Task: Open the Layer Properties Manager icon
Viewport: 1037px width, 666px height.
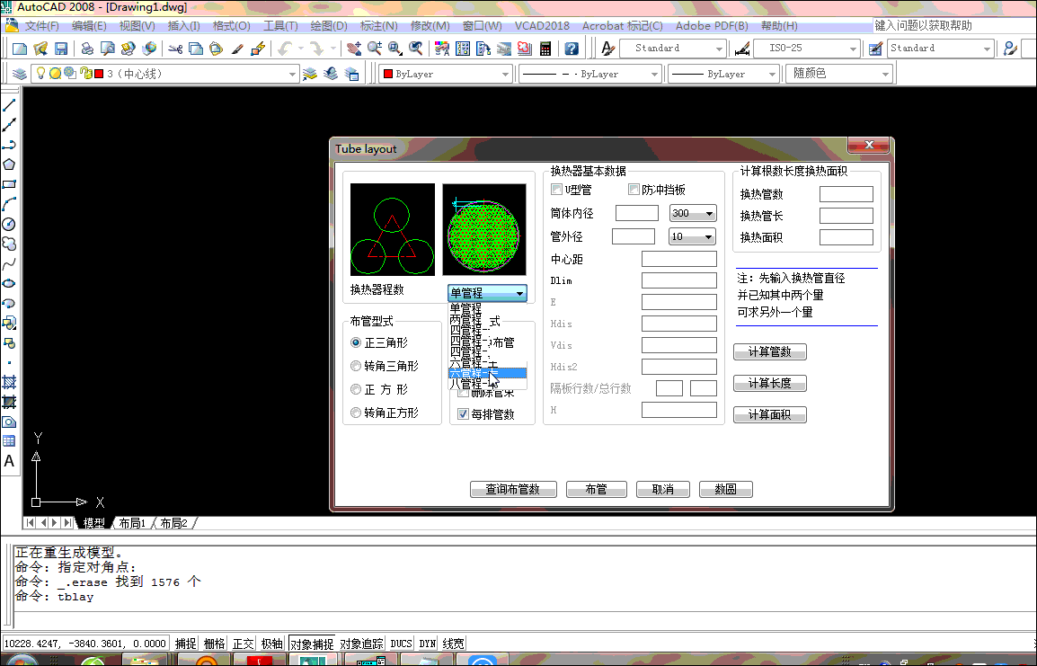Action: (19, 74)
